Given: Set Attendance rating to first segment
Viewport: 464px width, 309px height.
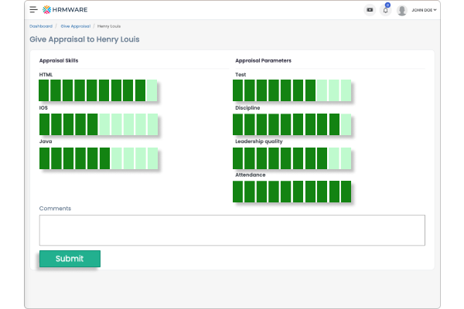Looking at the screenshot, I should [238, 192].
